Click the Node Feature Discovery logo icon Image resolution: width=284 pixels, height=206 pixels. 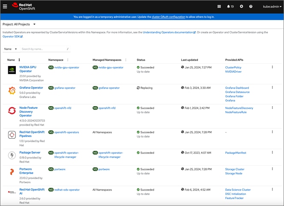[x=12, y=110]
